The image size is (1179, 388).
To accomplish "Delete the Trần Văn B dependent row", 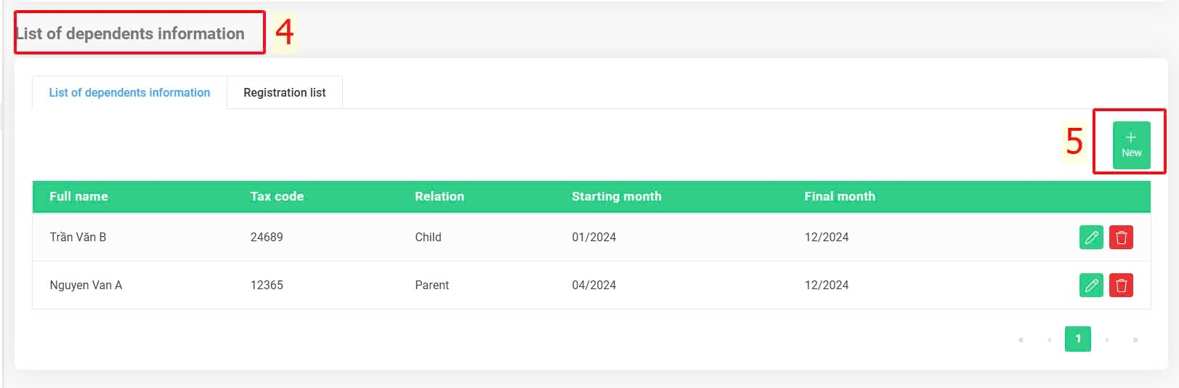I will [x=1121, y=237].
